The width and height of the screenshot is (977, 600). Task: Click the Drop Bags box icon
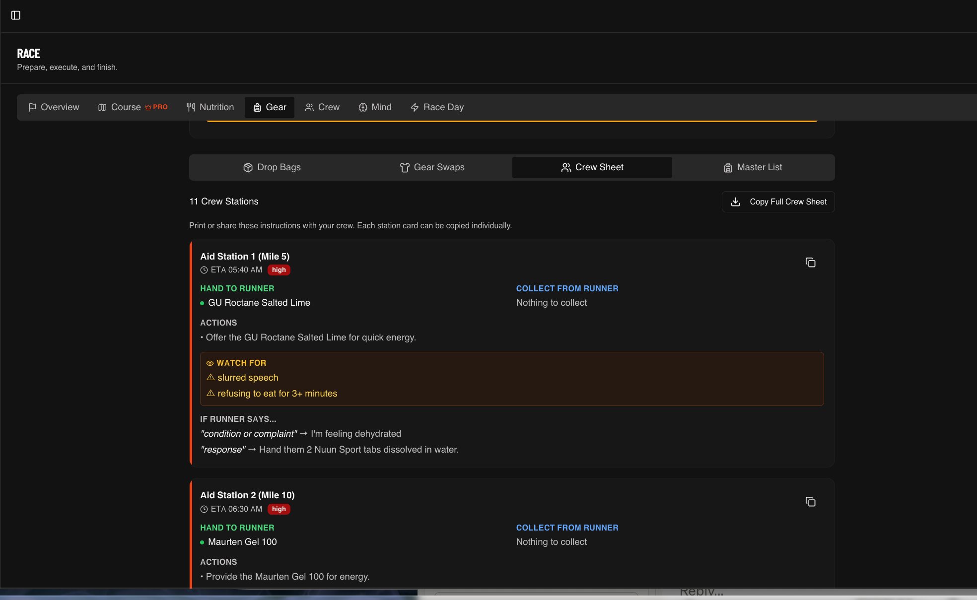pos(248,168)
